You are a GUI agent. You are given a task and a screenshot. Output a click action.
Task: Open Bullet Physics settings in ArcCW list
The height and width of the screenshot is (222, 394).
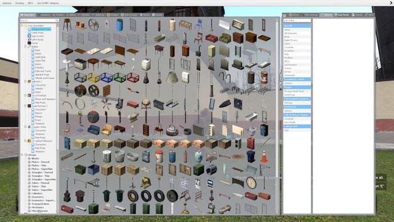[x=297, y=40]
